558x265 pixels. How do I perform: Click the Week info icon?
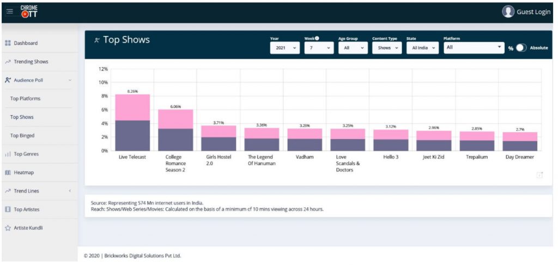[x=317, y=38]
